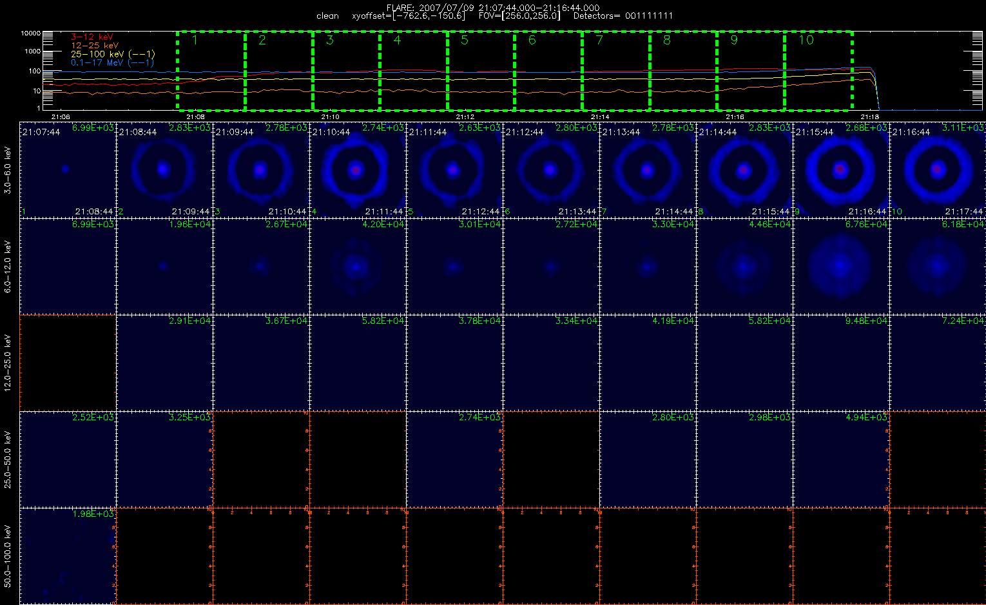Click the peak value 2.63E+03

pos(480,128)
